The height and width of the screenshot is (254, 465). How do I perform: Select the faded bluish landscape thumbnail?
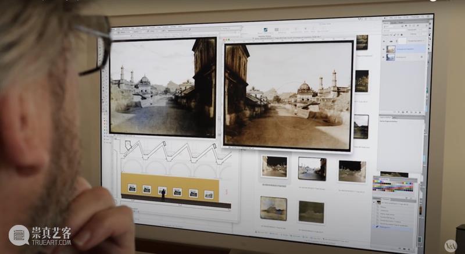[273, 208]
